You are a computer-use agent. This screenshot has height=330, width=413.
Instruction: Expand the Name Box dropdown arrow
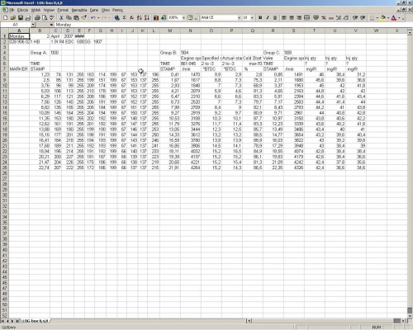tap(33, 25)
